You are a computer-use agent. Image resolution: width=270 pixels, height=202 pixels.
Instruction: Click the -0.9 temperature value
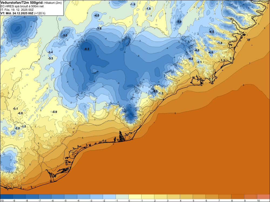click(x=55, y=112)
